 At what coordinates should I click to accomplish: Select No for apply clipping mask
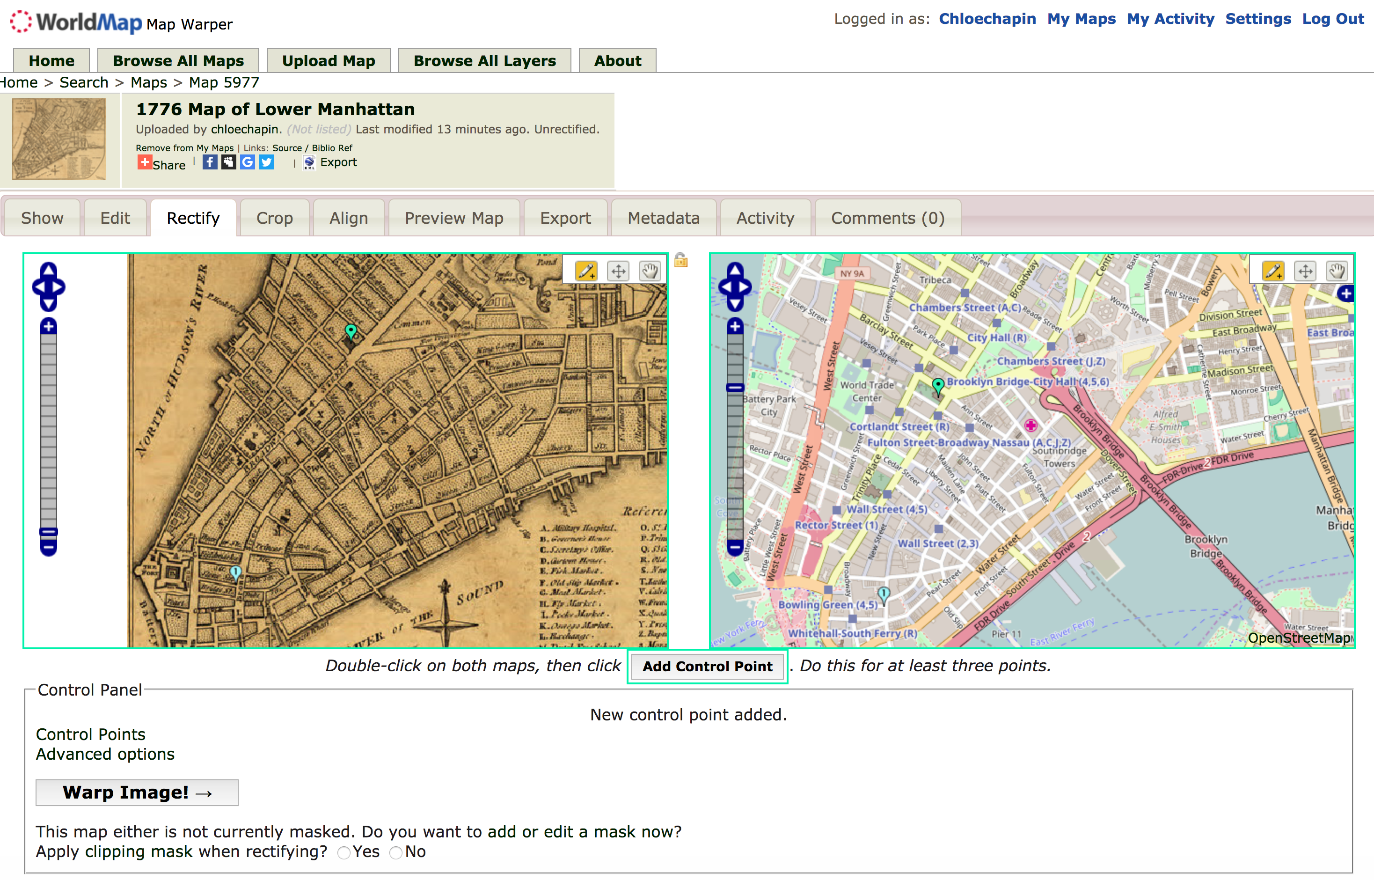point(395,852)
